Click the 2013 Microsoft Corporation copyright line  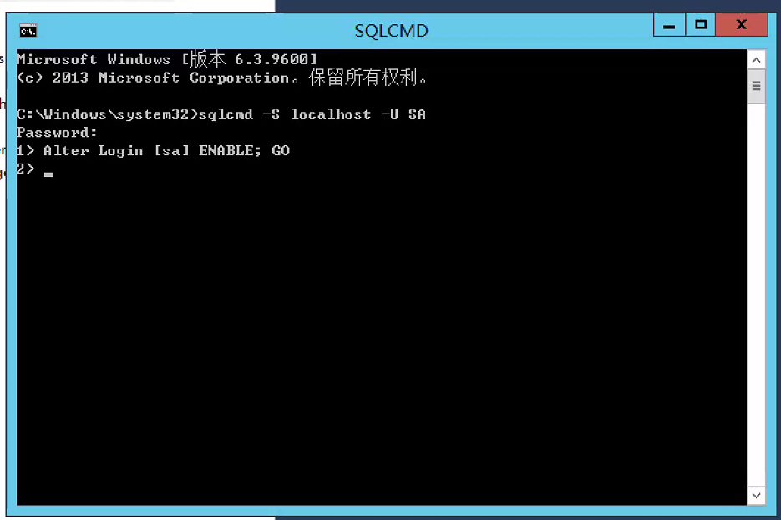222,78
